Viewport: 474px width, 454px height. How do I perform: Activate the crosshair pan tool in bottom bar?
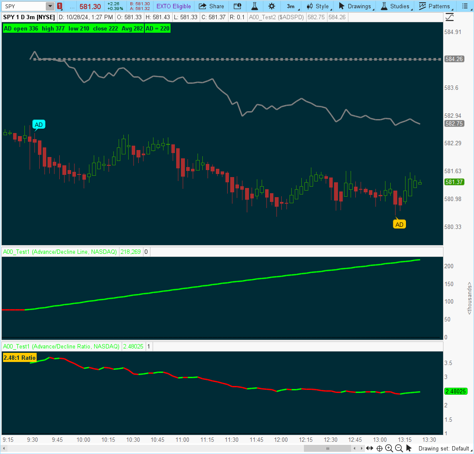[x=379, y=449]
